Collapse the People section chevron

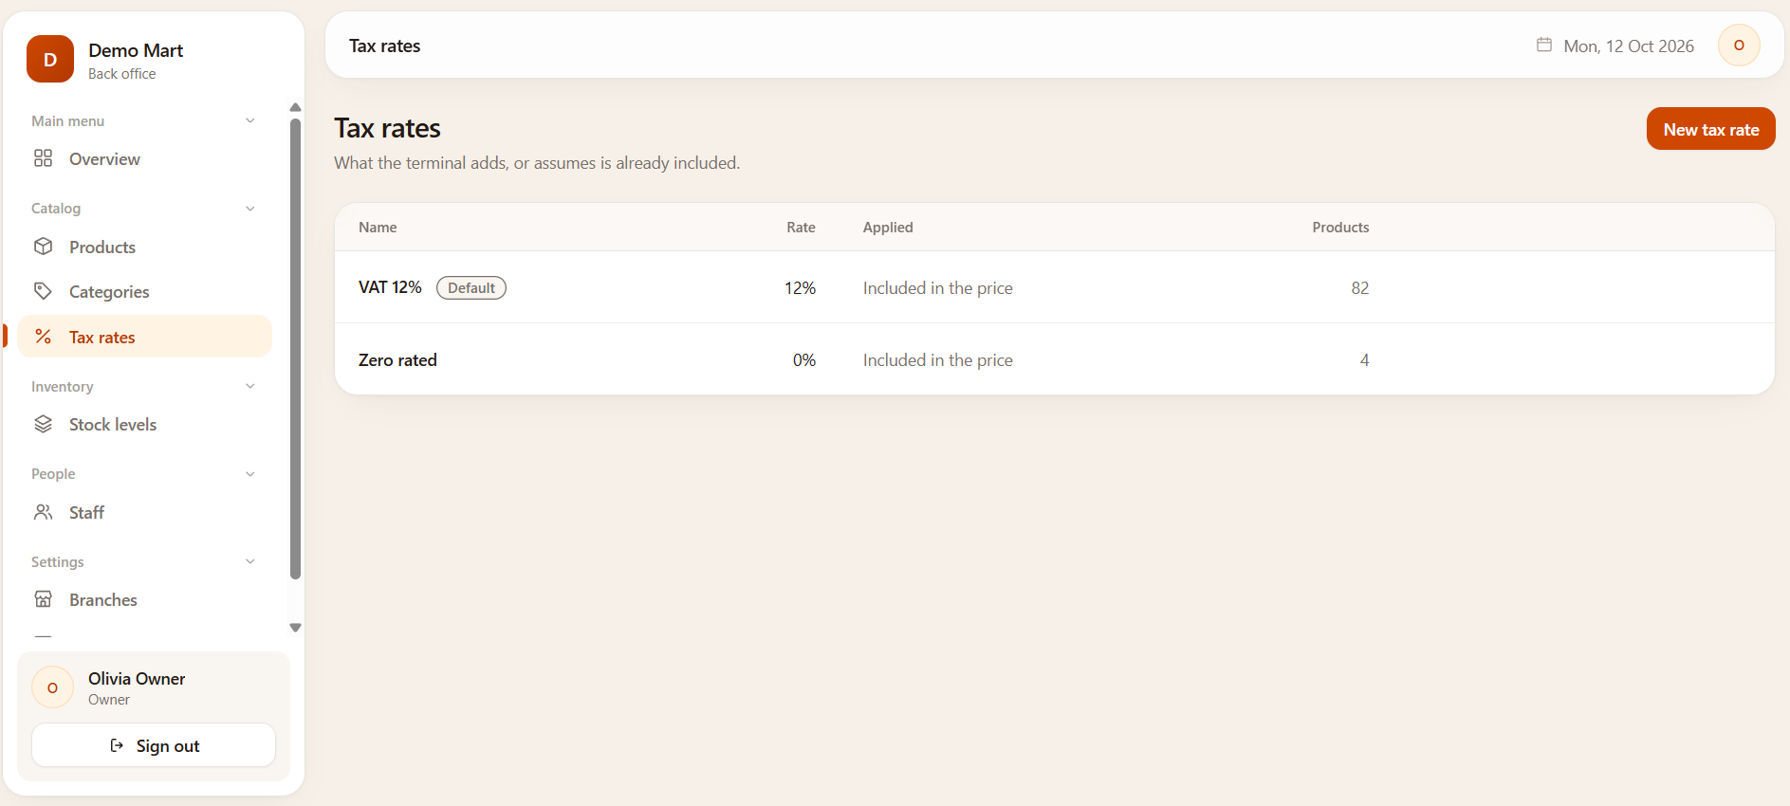pyautogui.click(x=250, y=474)
